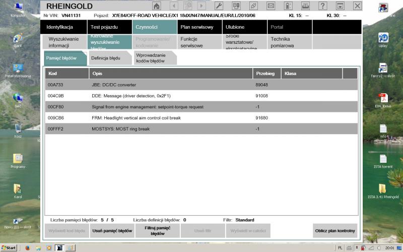Open Plan serwisowy tab
The width and height of the screenshot is (403, 252).
[199, 27]
